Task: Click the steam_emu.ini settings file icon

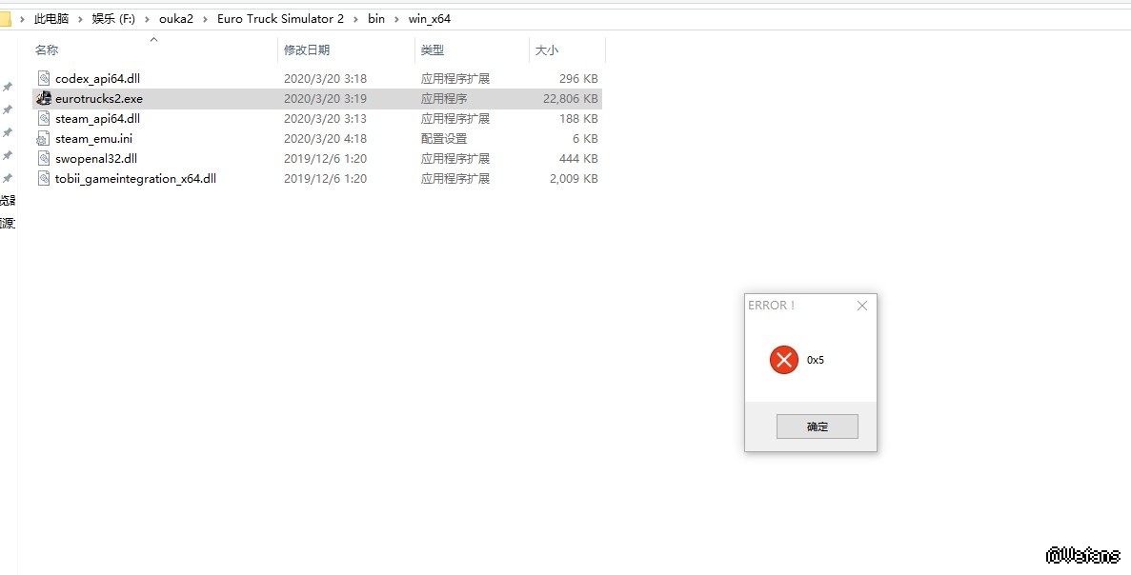Action: pos(43,139)
